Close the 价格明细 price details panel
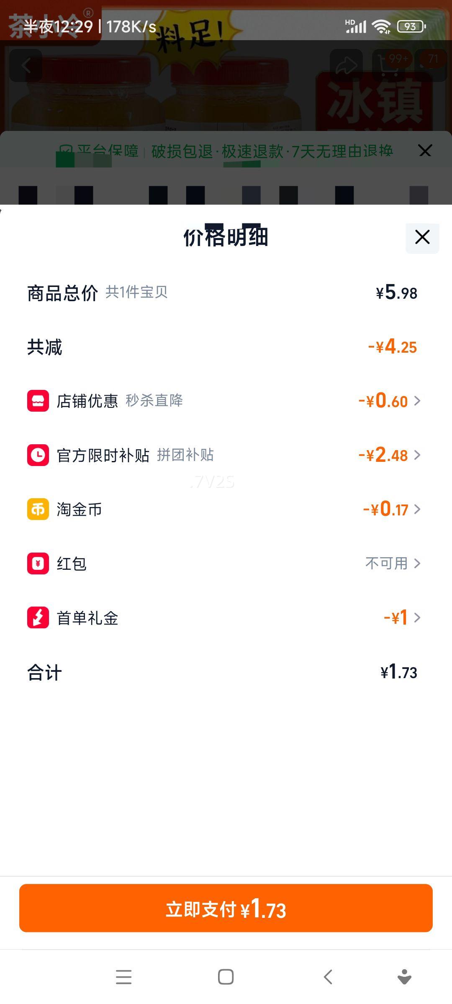This screenshot has width=452, height=1004. pyautogui.click(x=422, y=238)
